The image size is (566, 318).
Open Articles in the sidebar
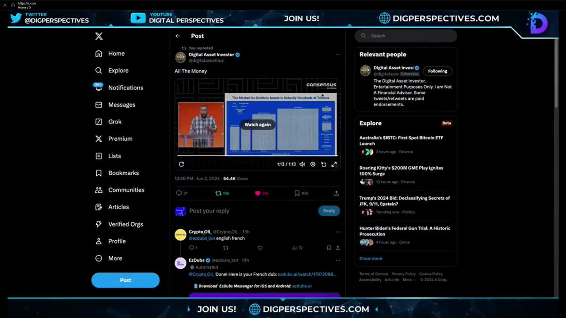[x=112, y=207]
